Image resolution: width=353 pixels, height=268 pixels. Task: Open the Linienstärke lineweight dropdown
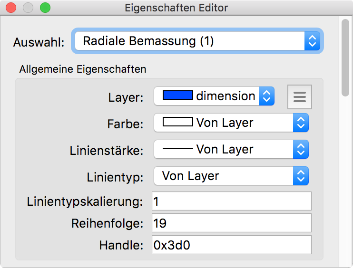click(231, 150)
